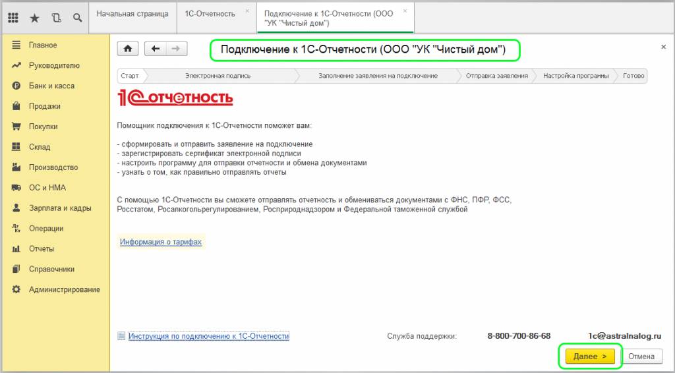The image size is (675, 373).
Task: Open the Банк и касса section
Action: 51,86
